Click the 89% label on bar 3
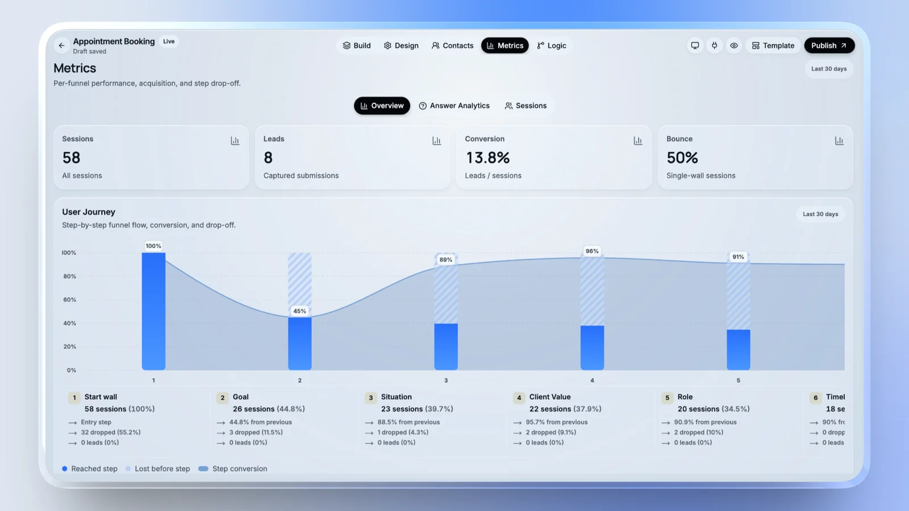Viewport: 909px width, 511px height. [x=446, y=260]
